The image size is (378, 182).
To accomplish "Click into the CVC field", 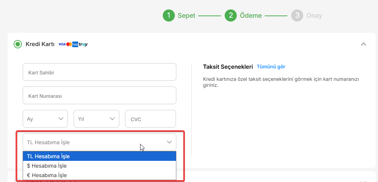I will [x=150, y=119].
